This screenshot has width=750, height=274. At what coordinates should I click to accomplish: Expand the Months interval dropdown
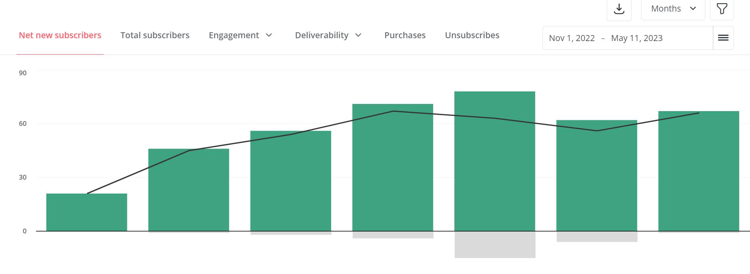point(673,9)
